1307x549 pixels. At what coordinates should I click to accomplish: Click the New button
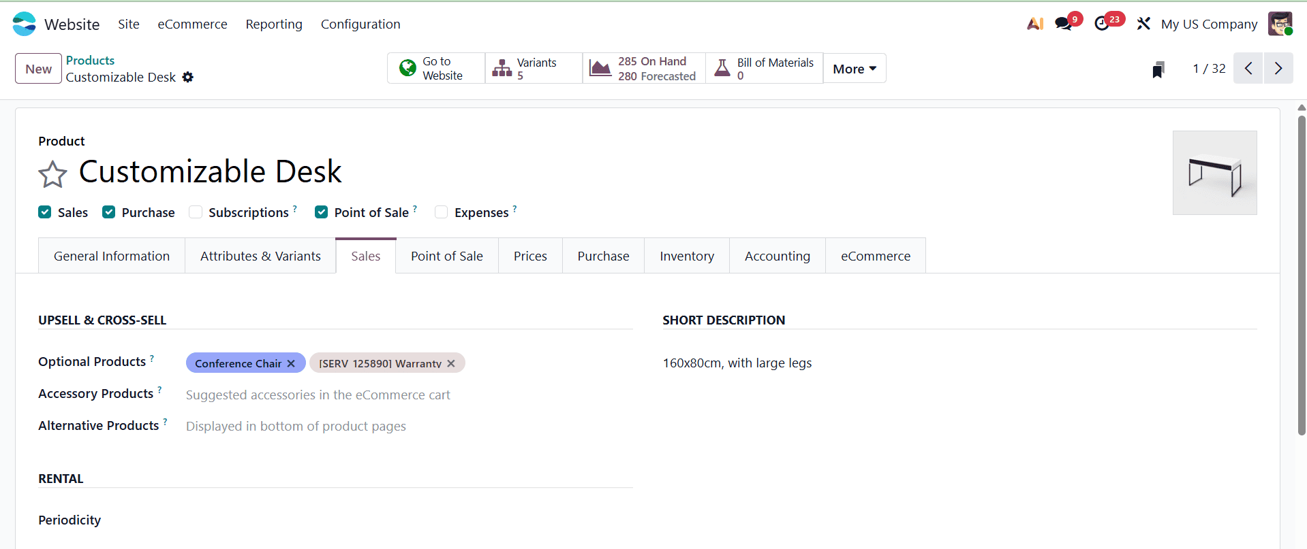(x=39, y=69)
